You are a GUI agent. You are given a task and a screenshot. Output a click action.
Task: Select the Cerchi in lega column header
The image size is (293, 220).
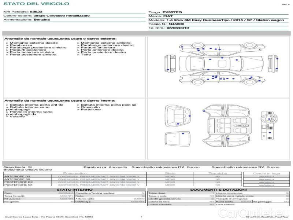coord(267,173)
